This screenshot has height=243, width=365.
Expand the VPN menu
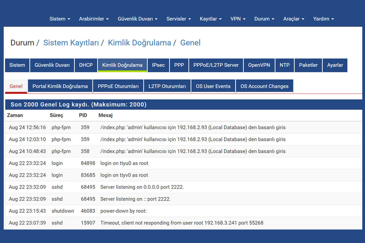pos(238,19)
